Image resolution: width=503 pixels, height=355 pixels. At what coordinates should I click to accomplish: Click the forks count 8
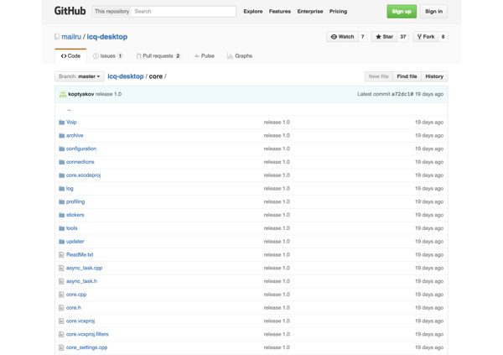[x=443, y=37]
